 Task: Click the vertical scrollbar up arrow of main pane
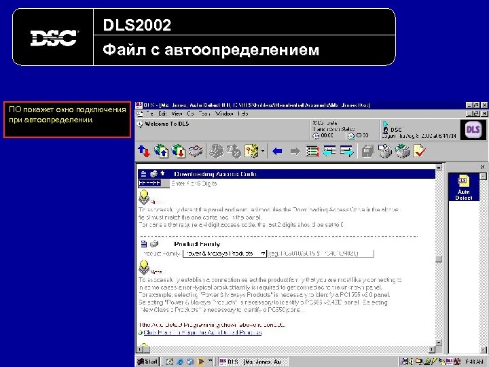[439, 167]
